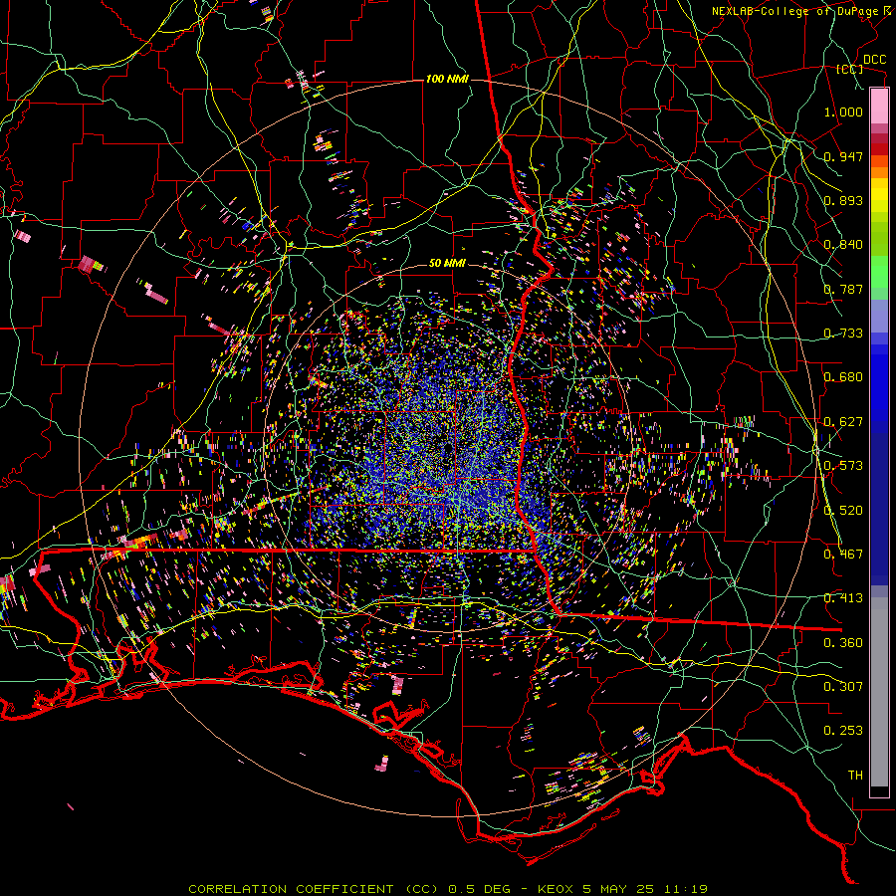Click the 0.413 scale value
Image resolution: width=896 pixels, height=896 pixels.
tap(843, 598)
